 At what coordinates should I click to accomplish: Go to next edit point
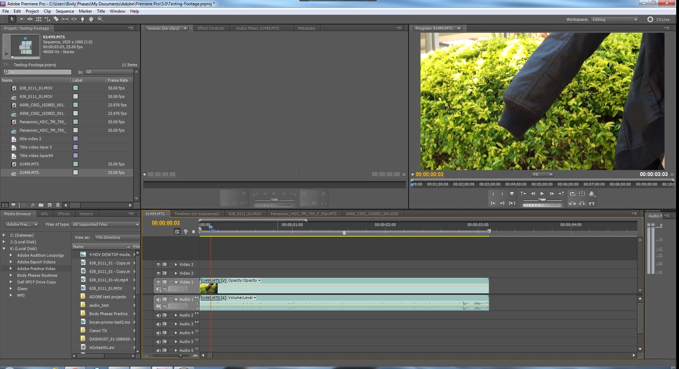click(x=561, y=194)
